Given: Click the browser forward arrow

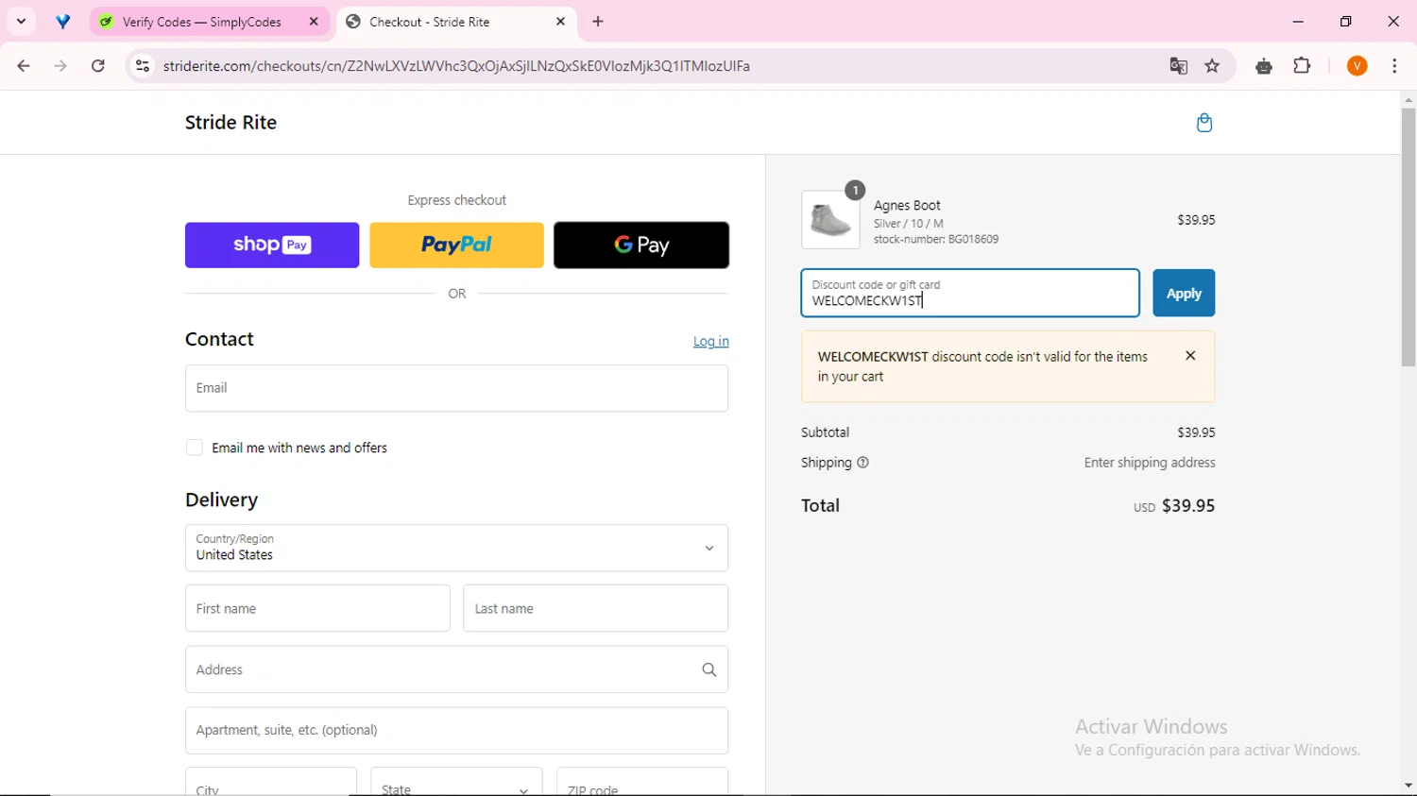Looking at the screenshot, I should click(x=60, y=66).
